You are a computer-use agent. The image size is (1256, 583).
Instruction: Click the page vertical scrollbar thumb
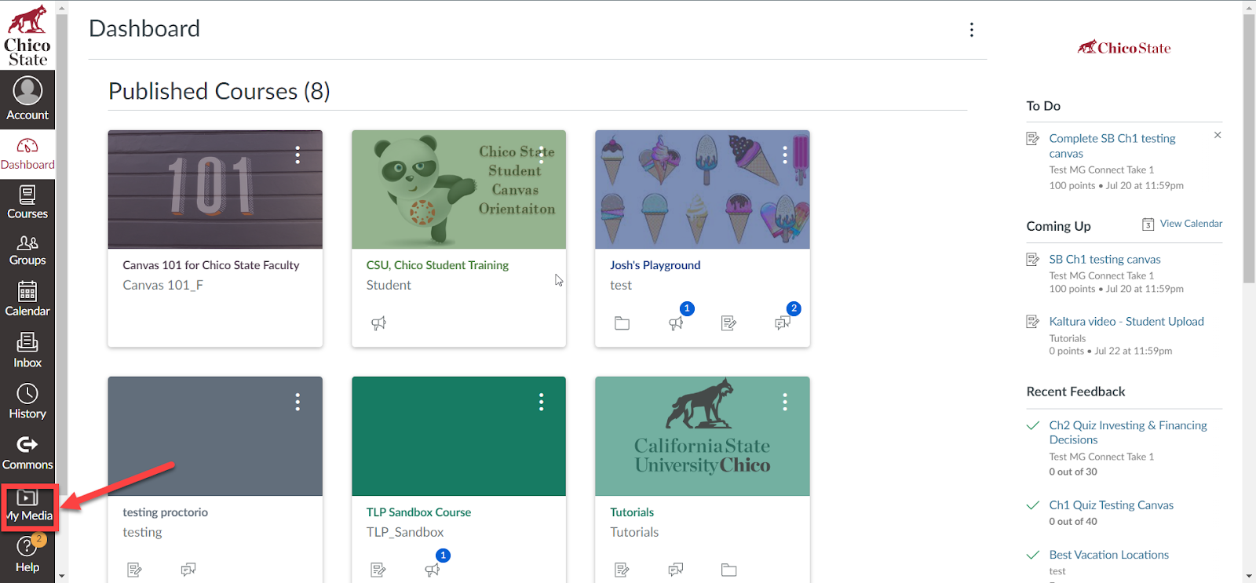tap(1249, 148)
